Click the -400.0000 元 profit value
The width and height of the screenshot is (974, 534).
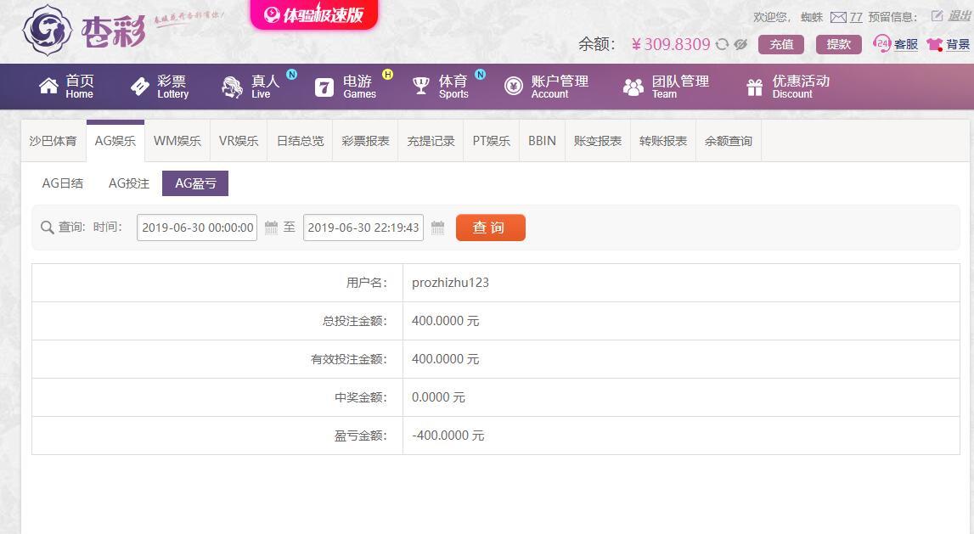[448, 436]
